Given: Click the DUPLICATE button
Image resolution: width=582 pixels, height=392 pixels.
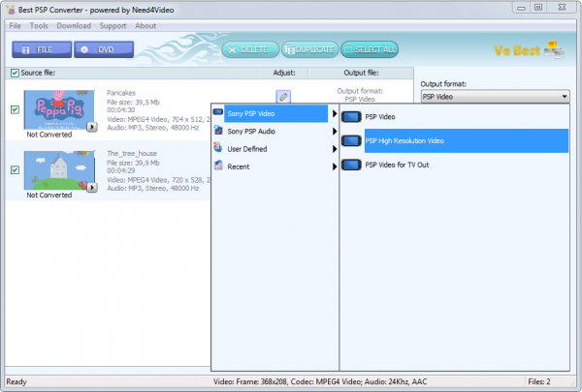Looking at the screenshot, I should [310, 49].
